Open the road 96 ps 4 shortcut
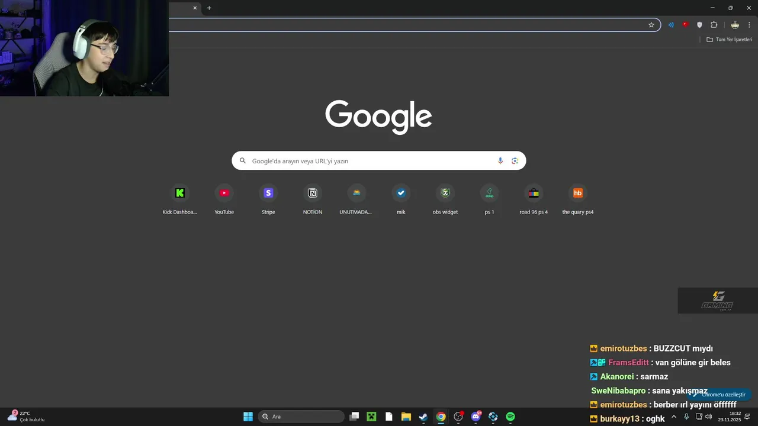758x426 pixels. click(x=534, y=199)
